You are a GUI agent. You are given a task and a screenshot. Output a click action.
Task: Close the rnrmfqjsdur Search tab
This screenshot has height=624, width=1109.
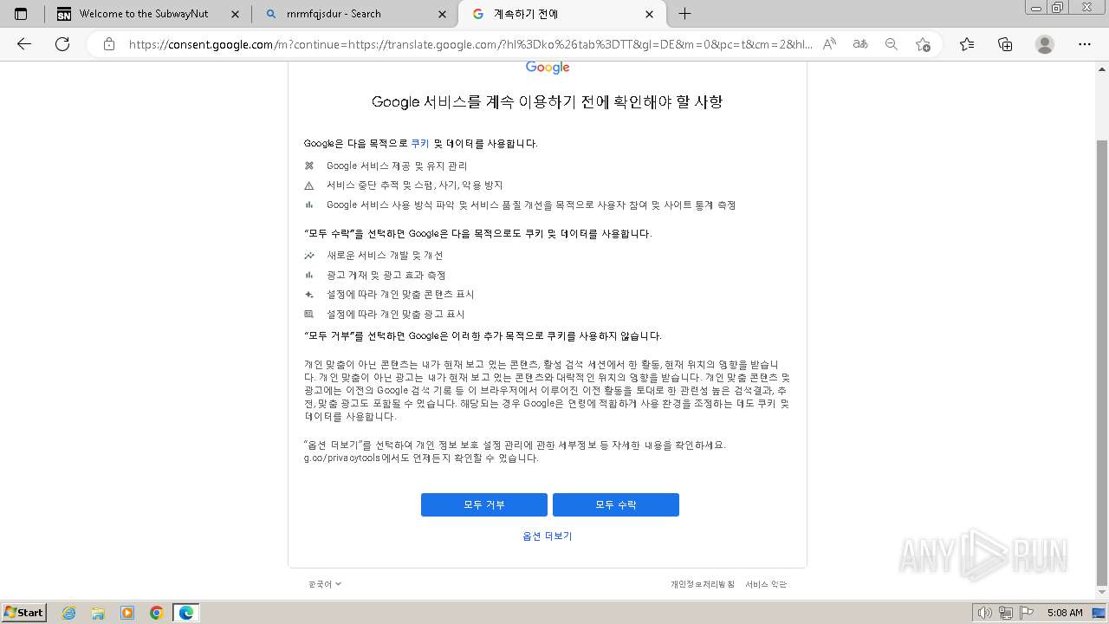[443, 14]
